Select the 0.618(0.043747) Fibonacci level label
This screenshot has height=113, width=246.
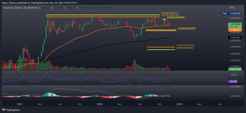(186, 45)
